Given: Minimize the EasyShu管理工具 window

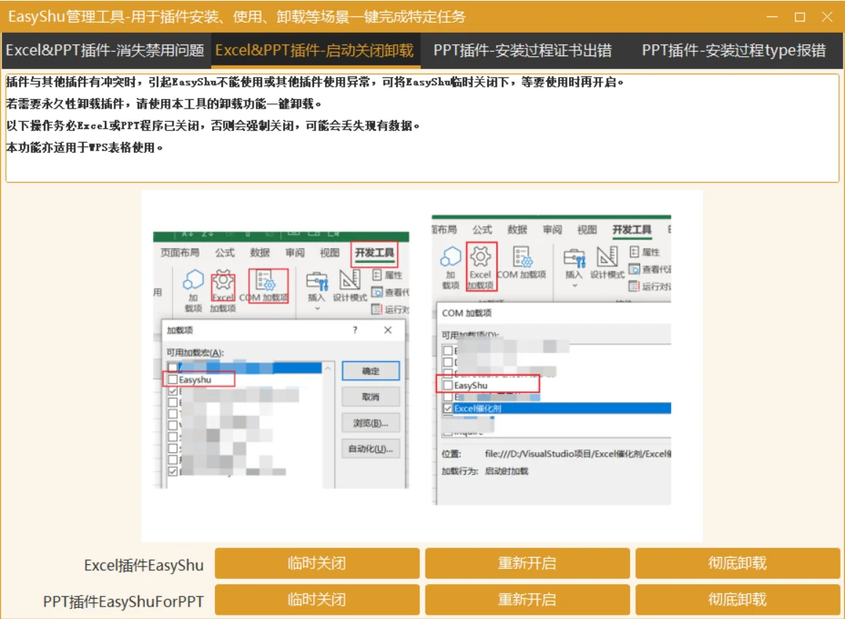Looking at the screenshot, I should point(772,17).
